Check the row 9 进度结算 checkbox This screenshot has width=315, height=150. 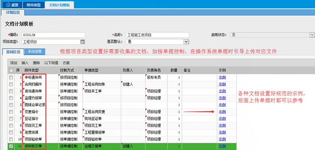[11, 133]
